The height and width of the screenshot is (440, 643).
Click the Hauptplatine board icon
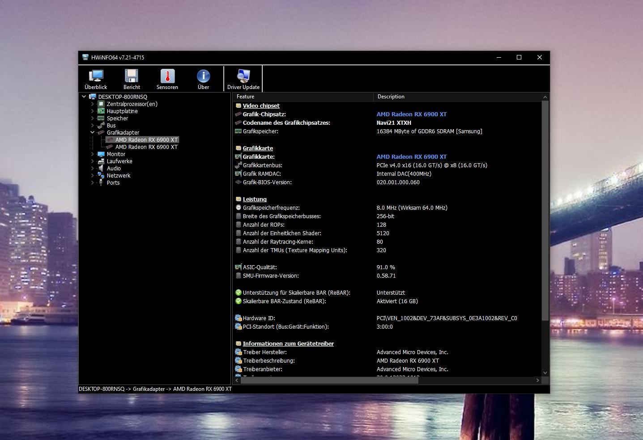click(x=101, y=111)
